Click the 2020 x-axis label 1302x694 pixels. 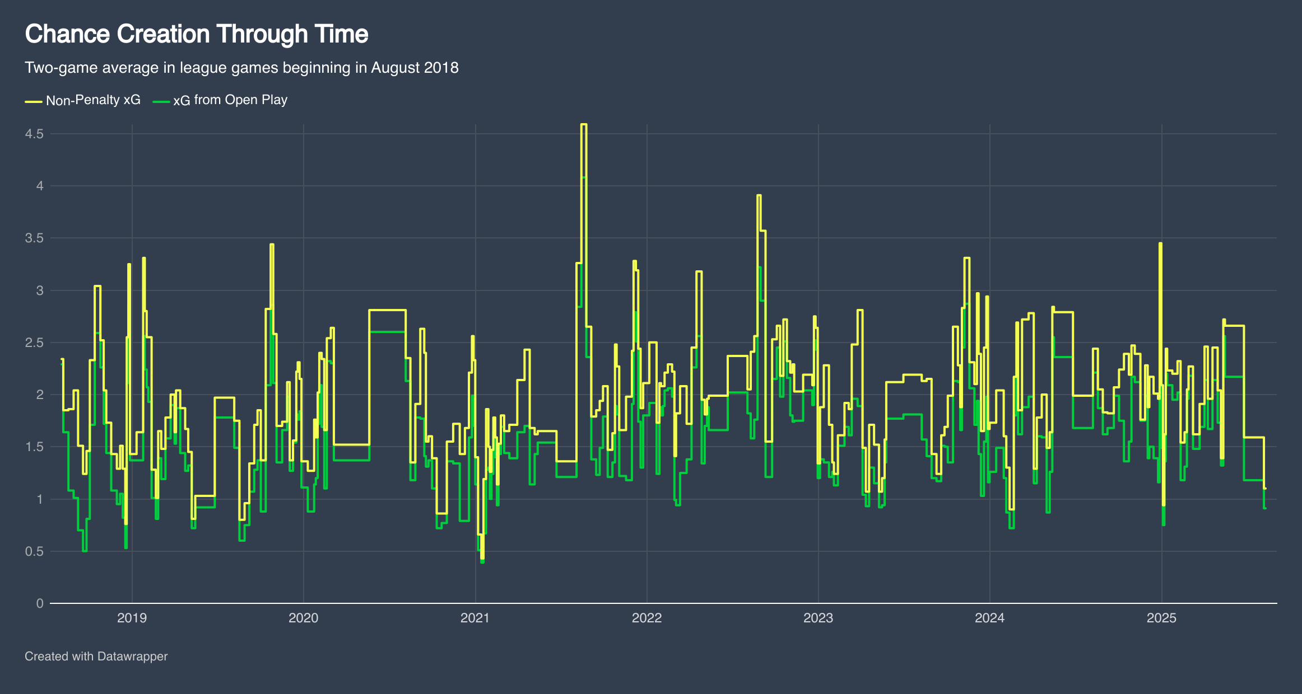pyautogui.click(x=303, y=618)
